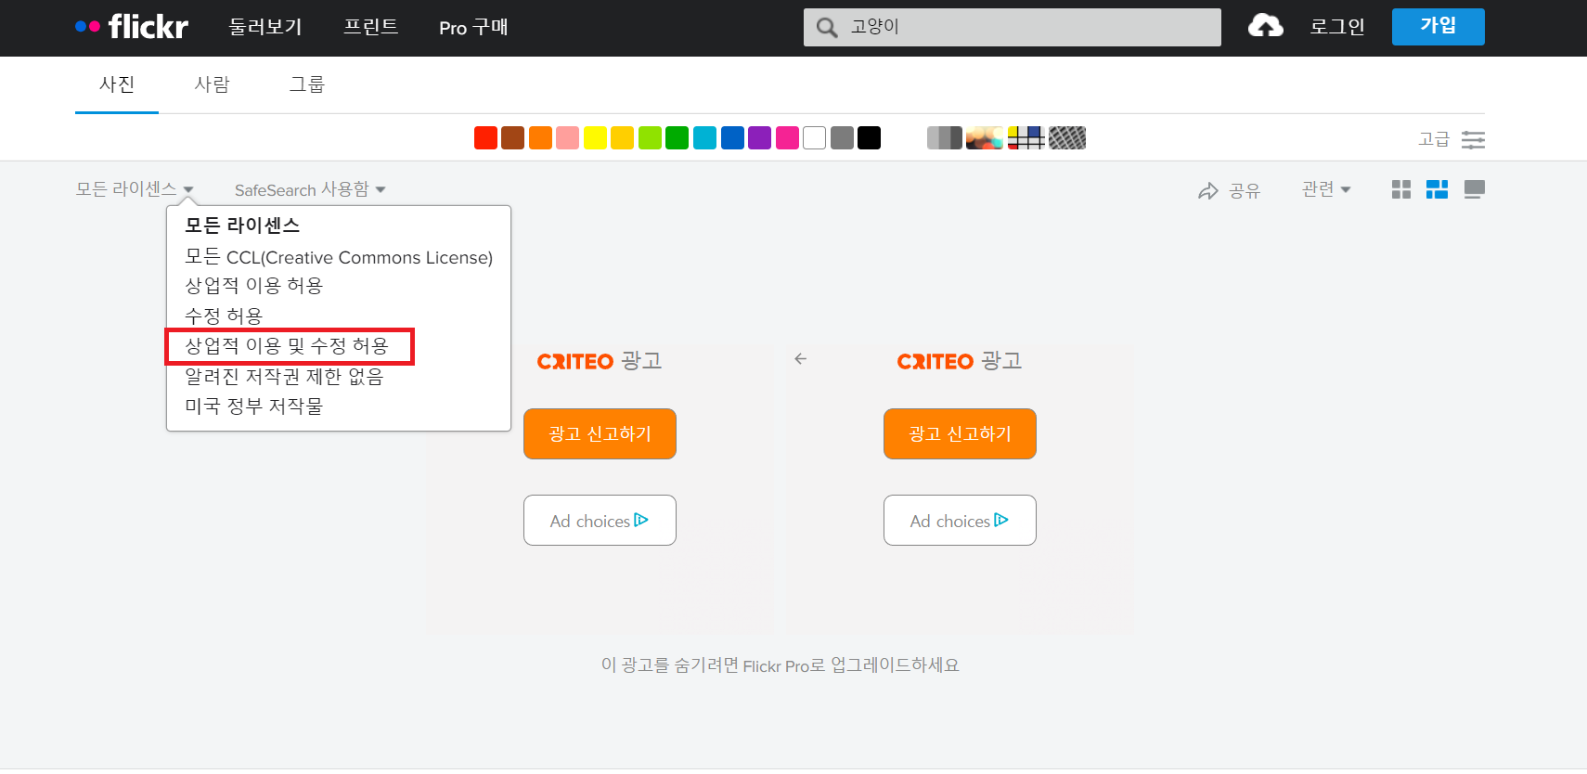Select 상업적 이용 및 수정 허용
1587x774 pixels.
pos(287,346)
